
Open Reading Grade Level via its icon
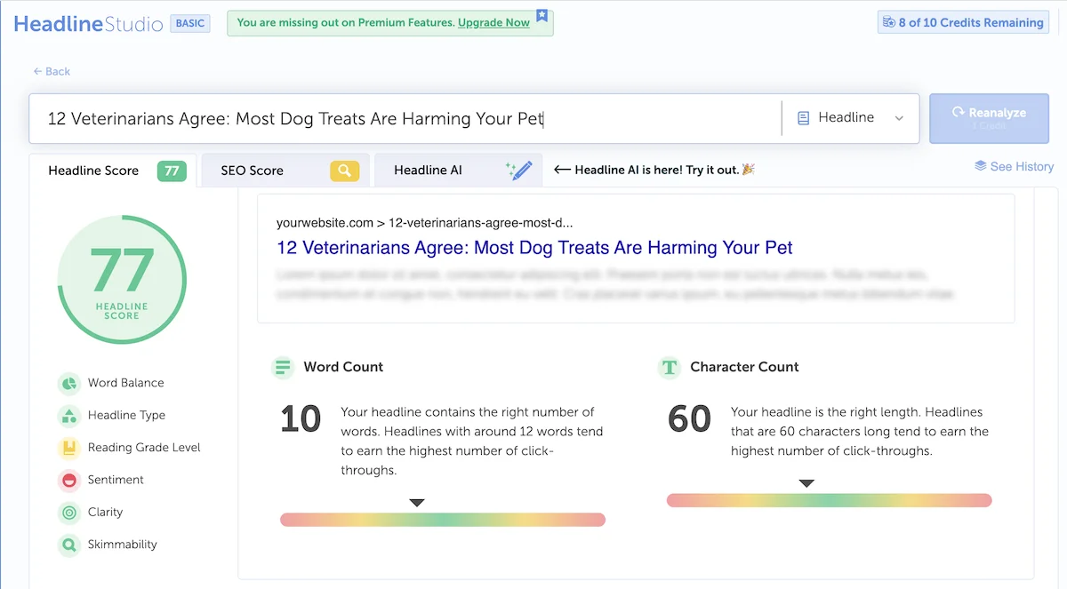tap(68, 448)
